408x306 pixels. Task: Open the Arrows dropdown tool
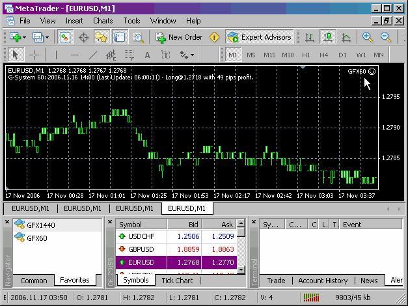[x=187, y=55]
